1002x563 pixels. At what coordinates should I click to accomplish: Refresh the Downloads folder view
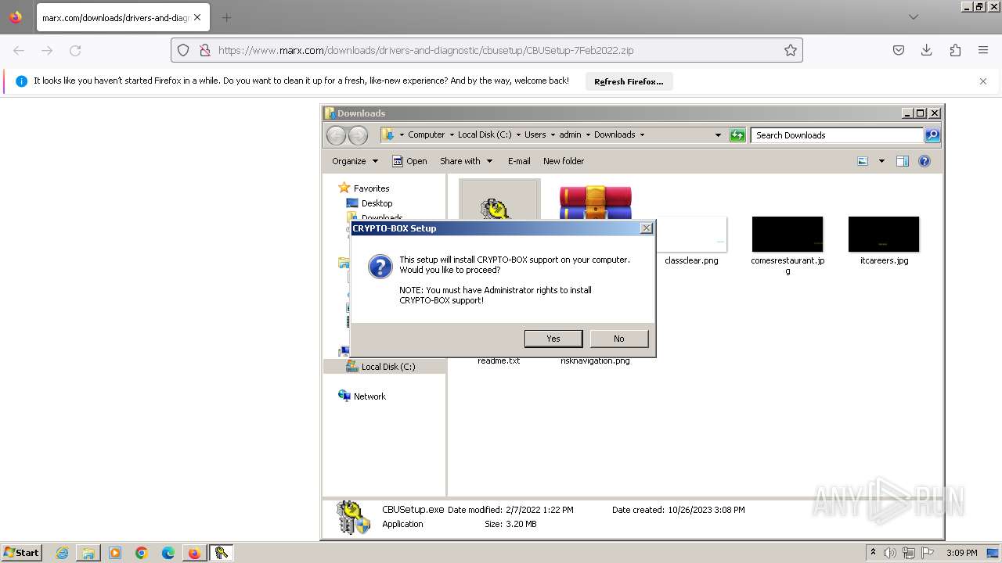[x=737, y=135]
